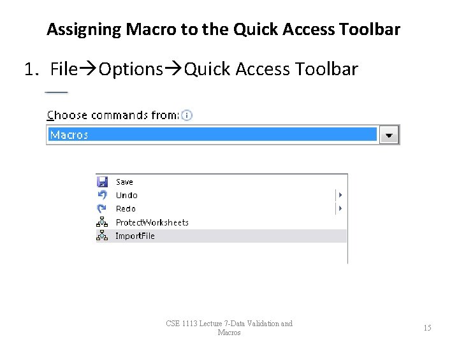Expand the Undo submenu arrow
This screenshot has width=459, height=344.
pyautogui.click(x=341, y=195)
